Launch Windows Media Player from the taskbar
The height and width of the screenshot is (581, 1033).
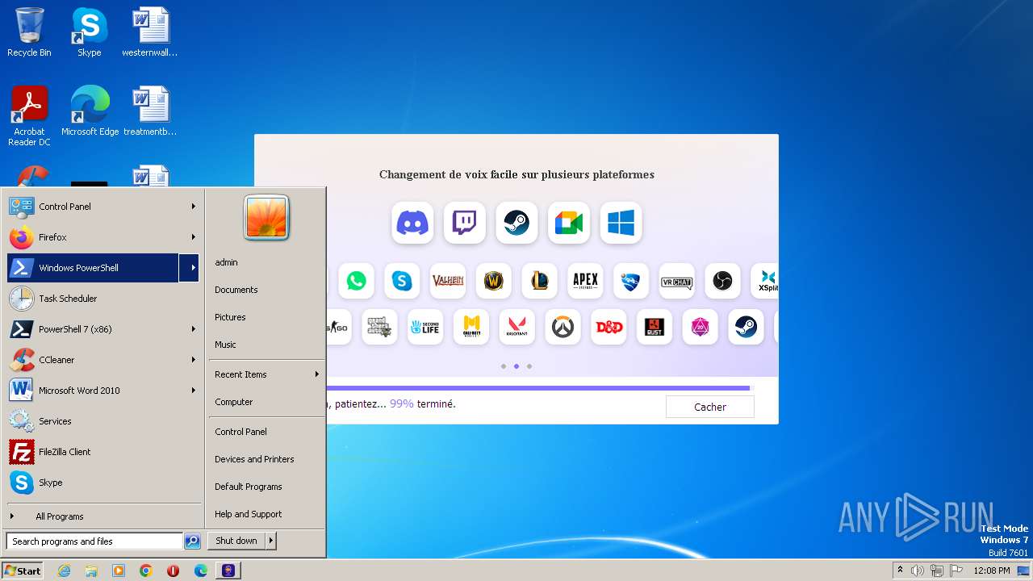click(119, 571)
